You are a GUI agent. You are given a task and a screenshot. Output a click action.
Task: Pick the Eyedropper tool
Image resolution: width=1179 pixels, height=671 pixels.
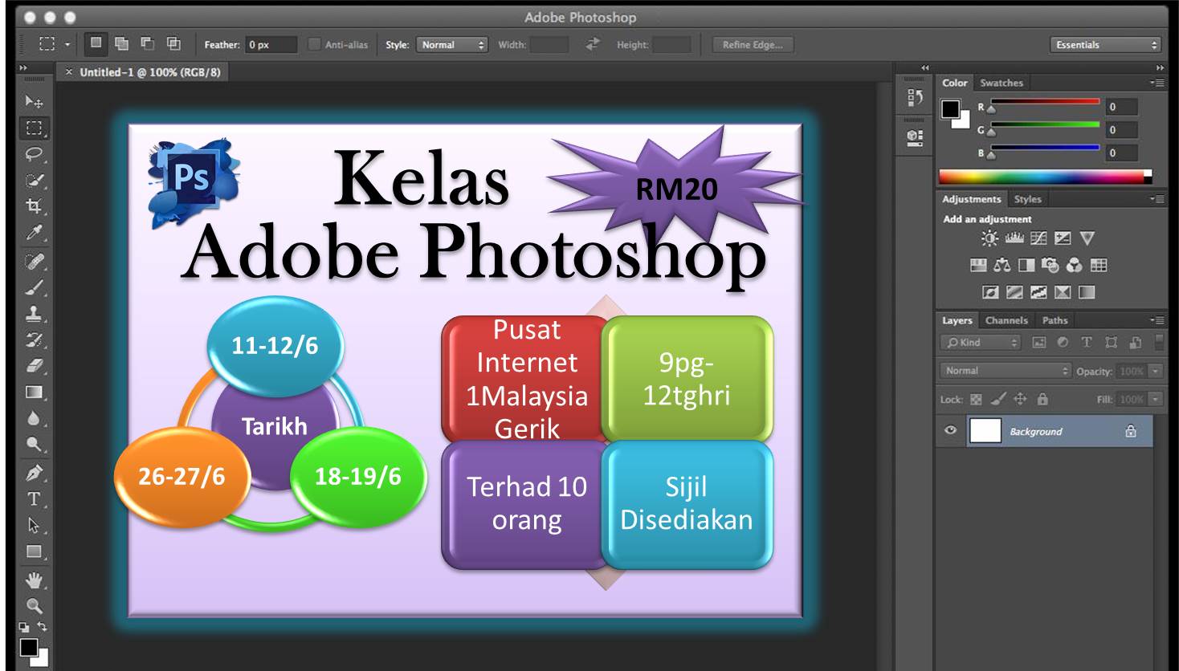pos(34,233)
